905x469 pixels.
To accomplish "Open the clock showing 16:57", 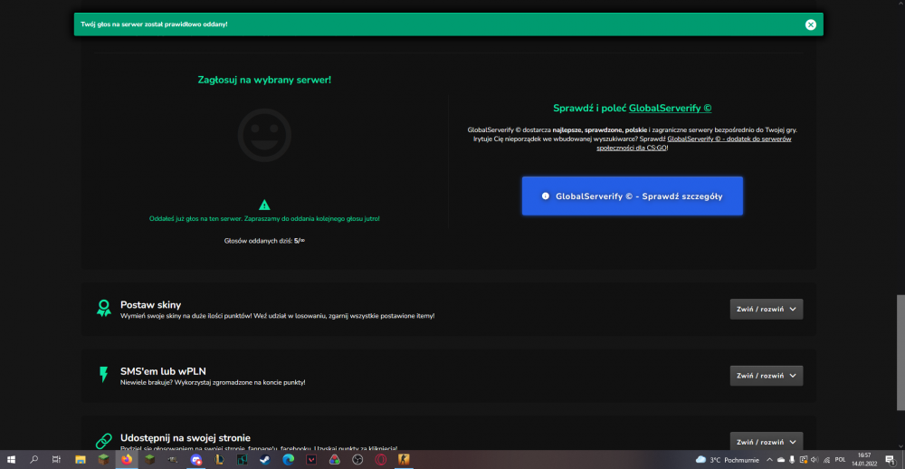I will (864, 460).
